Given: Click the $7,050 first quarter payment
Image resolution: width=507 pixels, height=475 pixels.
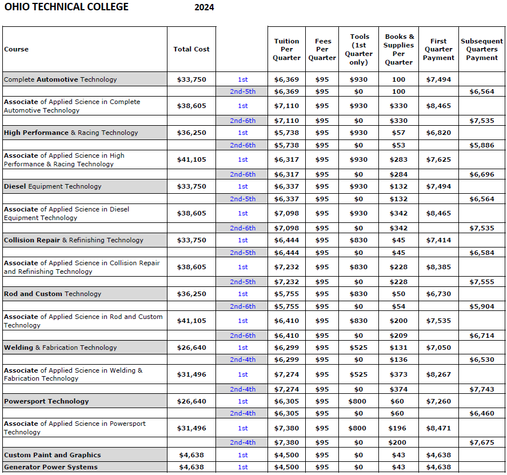Looking at the screenshot, I should [x=438, y=348].
